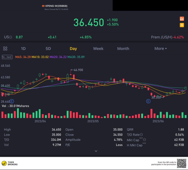
Task: Tap the Amplitude value 4.78%
Action: pos(118,140)
